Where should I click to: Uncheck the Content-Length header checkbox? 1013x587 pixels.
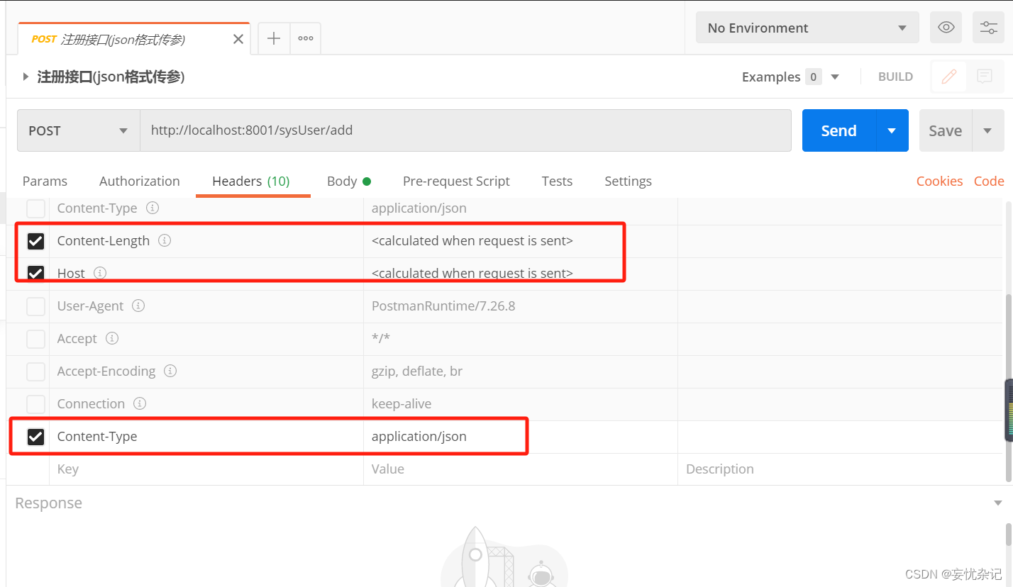click(35, 241)
